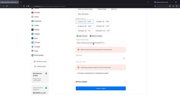Click the quantity field stepper arrows

pos(124,58)
